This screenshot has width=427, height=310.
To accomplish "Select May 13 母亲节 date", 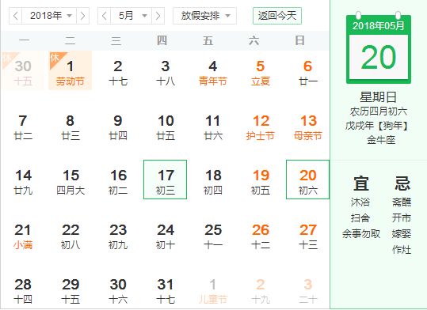I will 307,127.
